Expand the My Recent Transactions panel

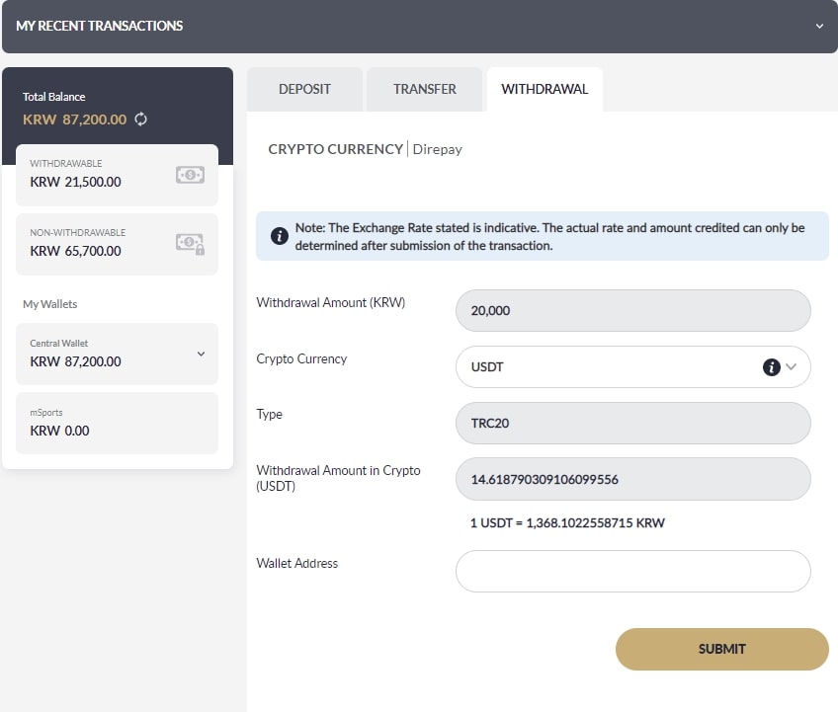(x=818, y=27)
